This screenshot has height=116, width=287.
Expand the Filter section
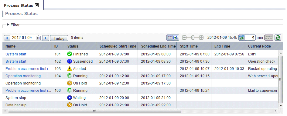coord(8,25)
